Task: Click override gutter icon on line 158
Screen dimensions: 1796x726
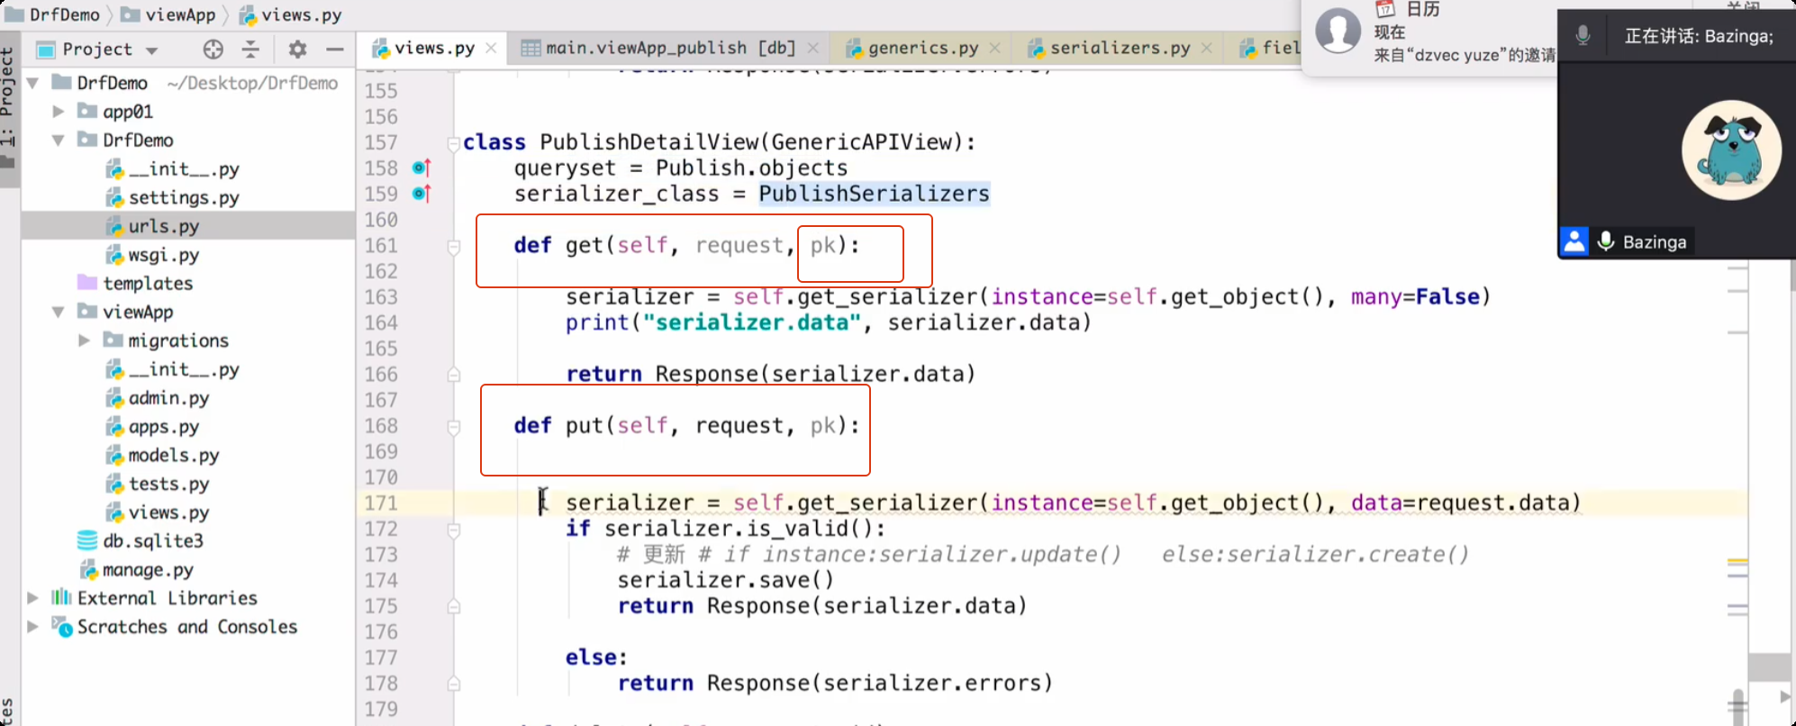Action: (x=422, y=168)
